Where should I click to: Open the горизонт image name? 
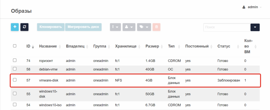click(x=46, y=61)
